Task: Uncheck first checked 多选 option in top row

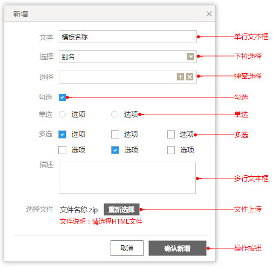Action: coord(62,134)
